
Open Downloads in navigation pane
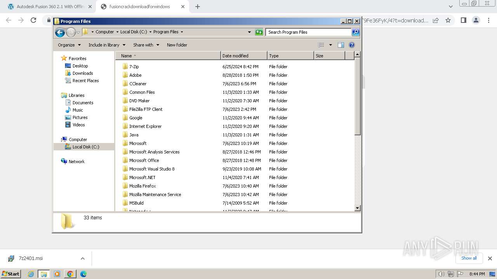(x=83, y=73)
